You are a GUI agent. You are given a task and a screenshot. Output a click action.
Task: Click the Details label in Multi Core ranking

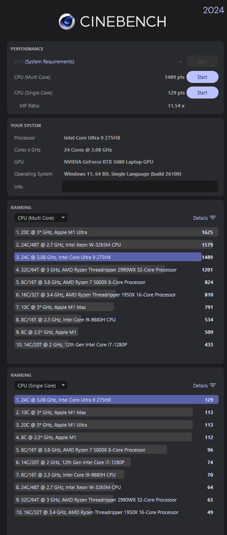(x=200, y=218)
